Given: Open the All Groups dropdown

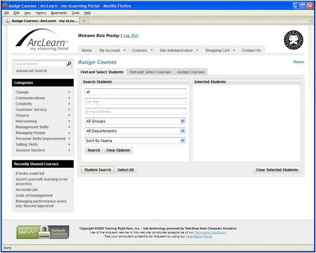Looking at the screenshot, I should click(x=135, y=121).
